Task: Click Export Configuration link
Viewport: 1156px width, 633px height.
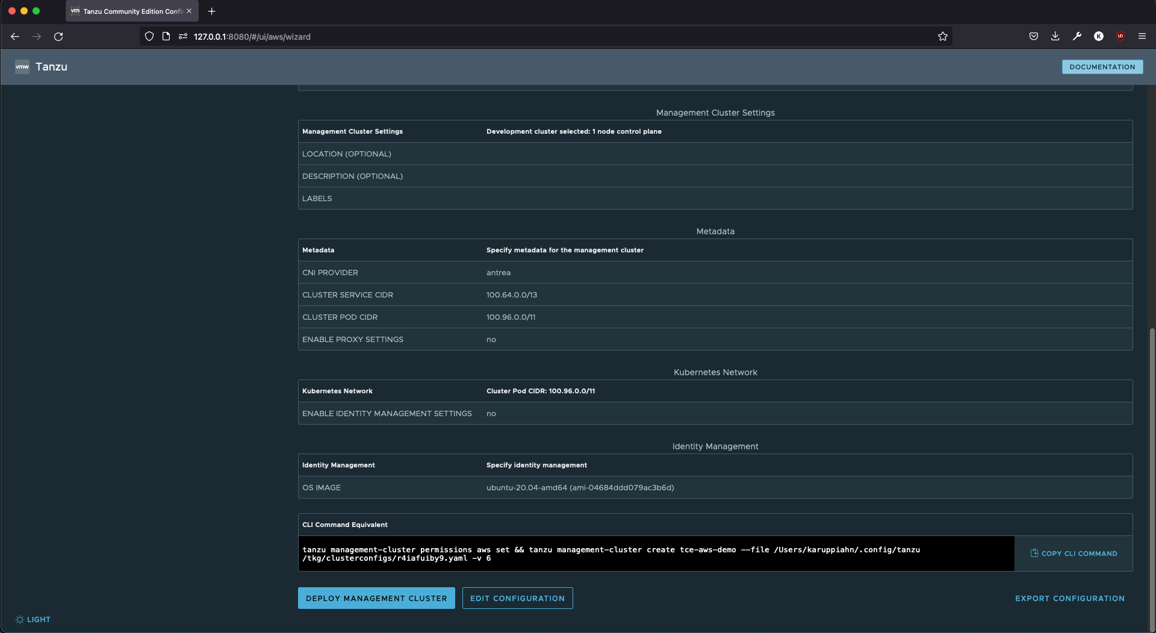Action: (x=1070, y=598)
